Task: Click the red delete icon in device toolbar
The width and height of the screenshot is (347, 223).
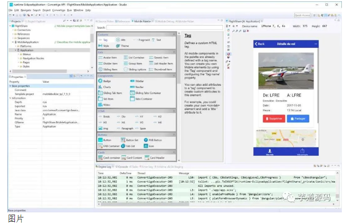Action: 248,31
